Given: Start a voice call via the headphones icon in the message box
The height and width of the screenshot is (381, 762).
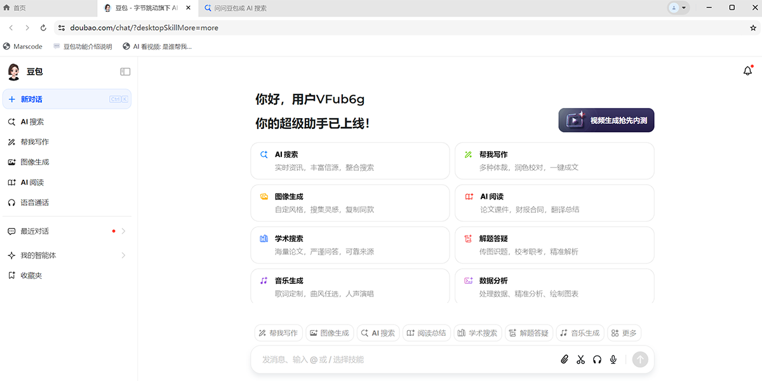Looking at the screenshot, I should point(597,359).
